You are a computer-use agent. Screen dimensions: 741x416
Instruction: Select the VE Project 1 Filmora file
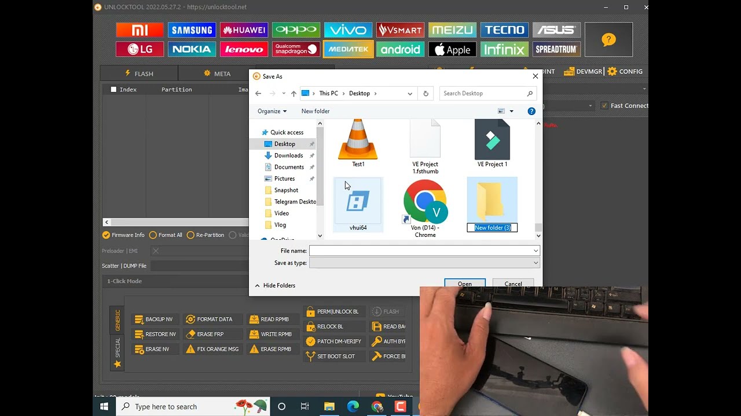(492, 143)
